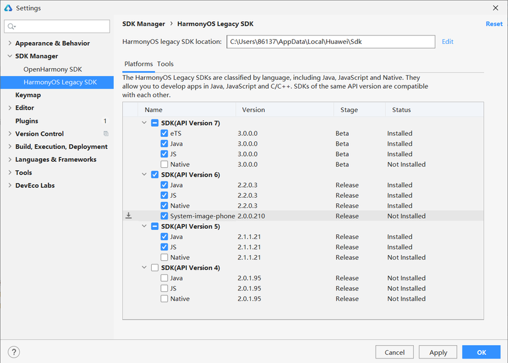Uncheck Java 2.1.1.21 checkbox
This screenshot has height=363, width=508.
(164, 237)
